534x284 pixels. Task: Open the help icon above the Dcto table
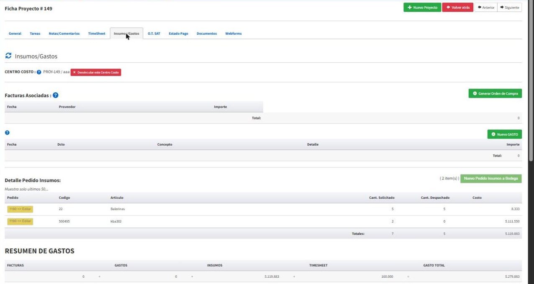[7, 133]
